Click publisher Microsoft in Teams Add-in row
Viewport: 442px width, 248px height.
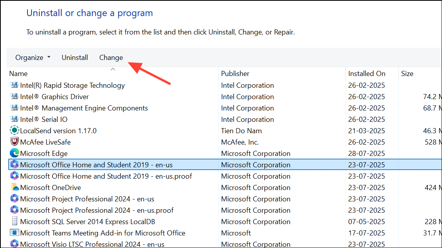(236, 233)
